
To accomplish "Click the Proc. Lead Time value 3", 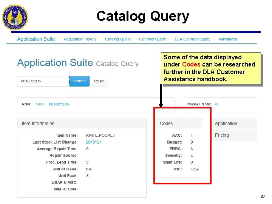I will pos(87,162).
